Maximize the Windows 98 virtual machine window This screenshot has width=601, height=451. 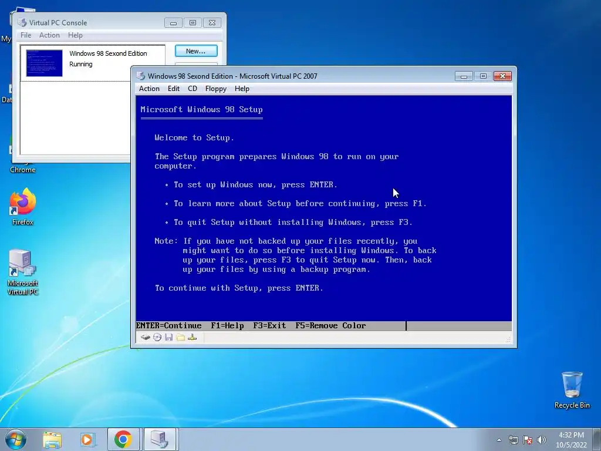coord(483,76)
